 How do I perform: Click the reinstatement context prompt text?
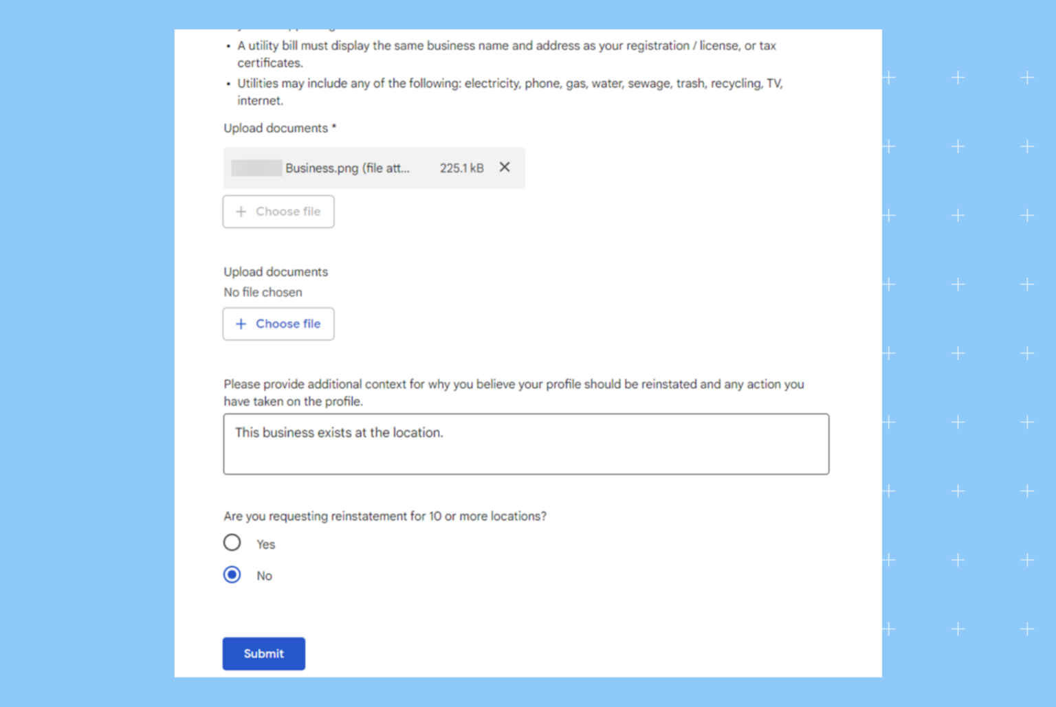tap(513, 392)
